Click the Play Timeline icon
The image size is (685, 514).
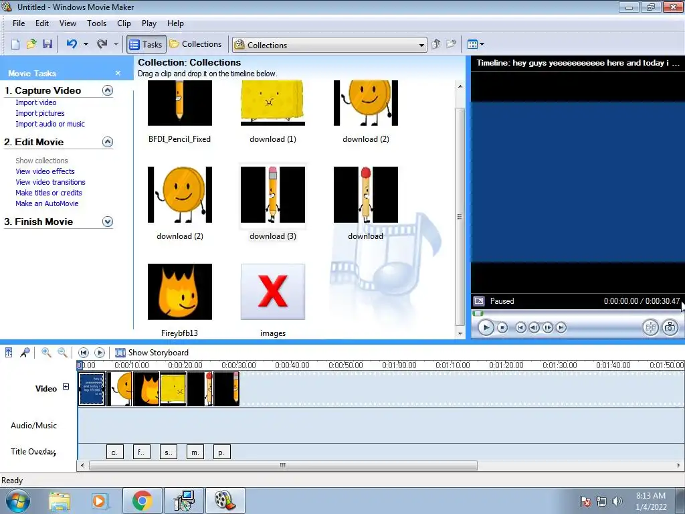pyautogui.click(x=100, y=352)
